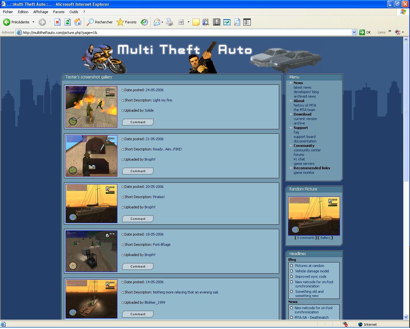Click the side panel layout icon
The image size is (410, 329).
[x=247, y=22]
